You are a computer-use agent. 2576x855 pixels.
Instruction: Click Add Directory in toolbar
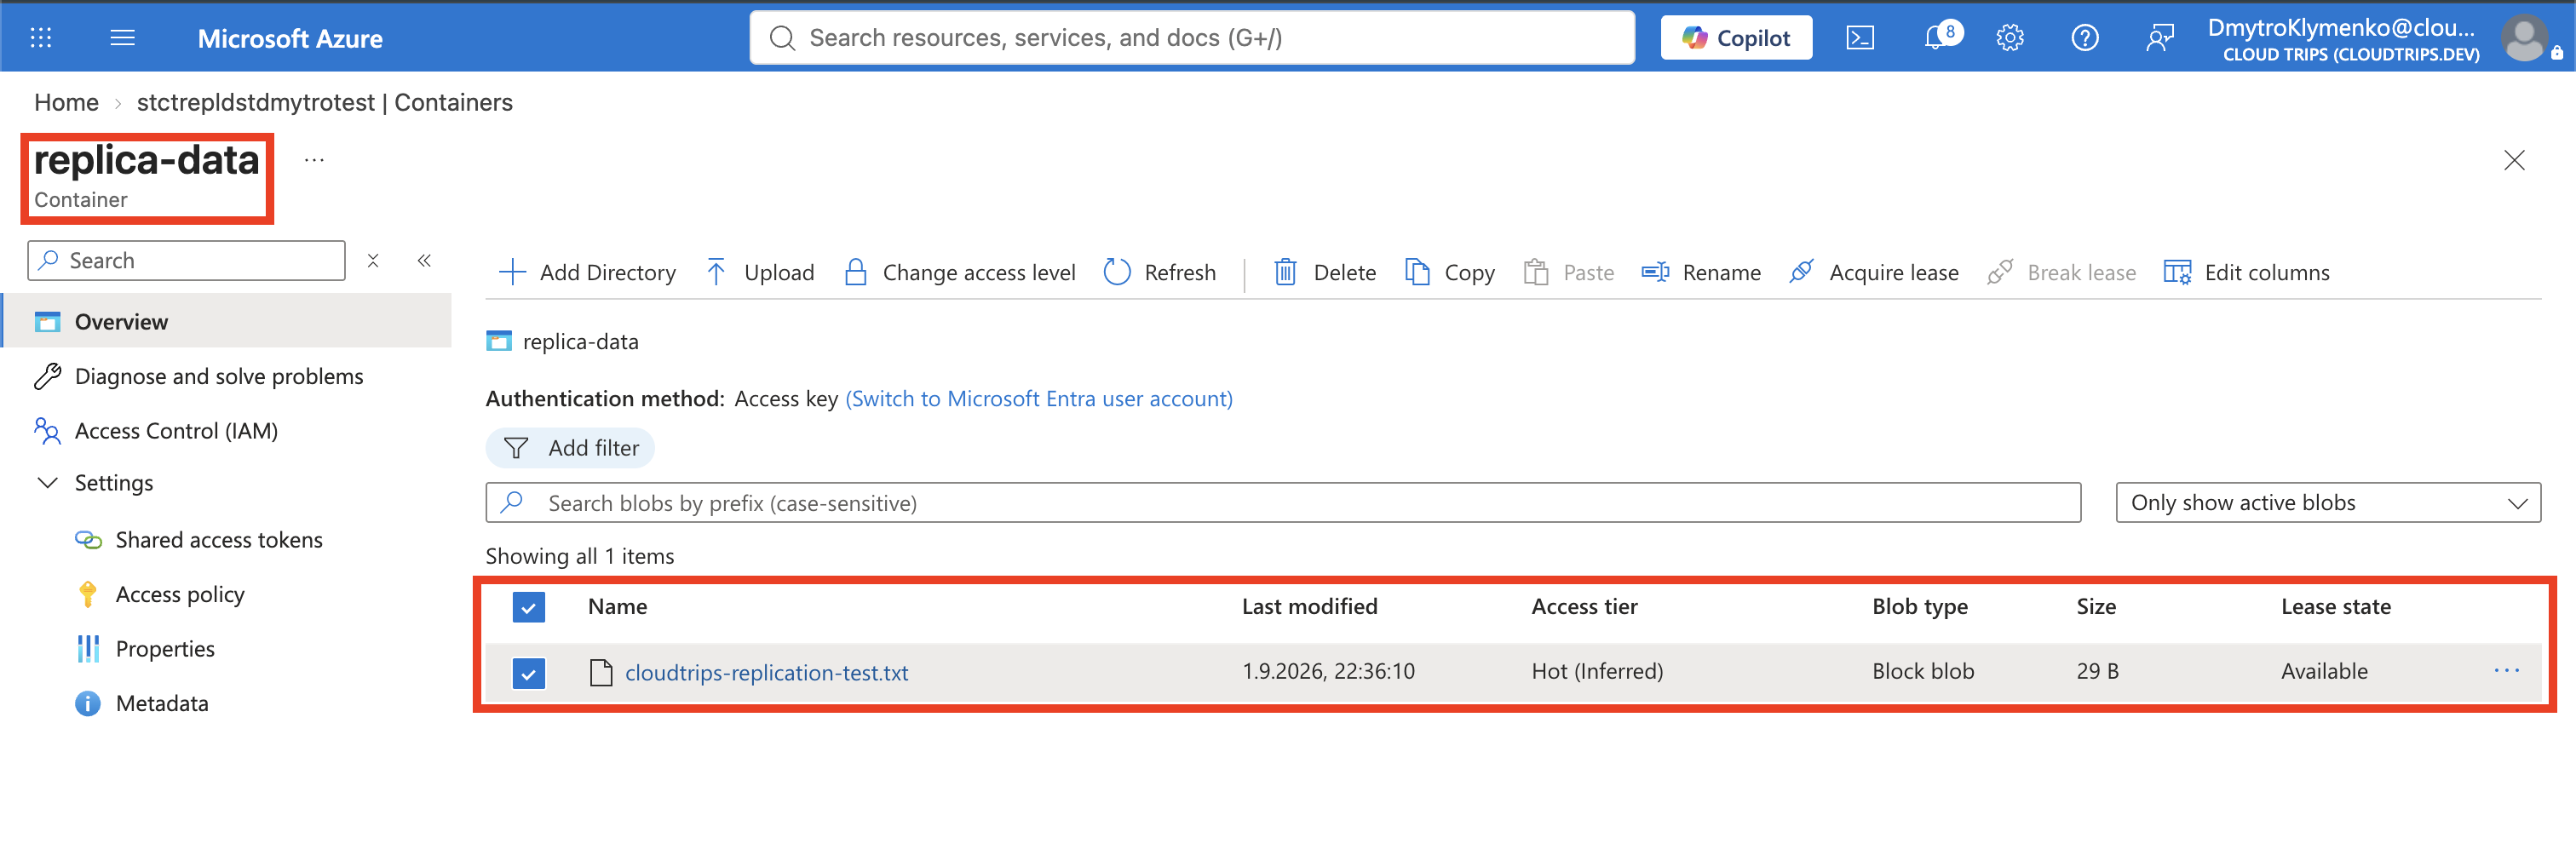[587, 272]
